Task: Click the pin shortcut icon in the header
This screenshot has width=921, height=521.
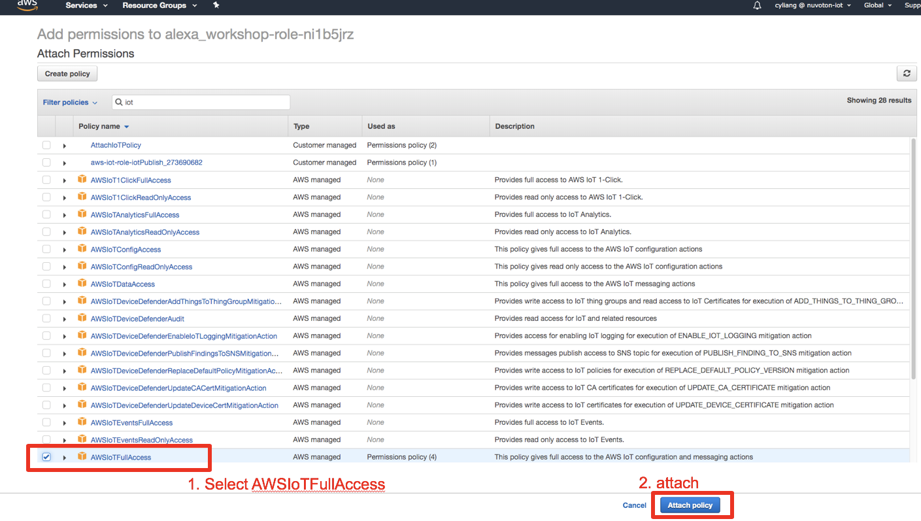Action: point(216,5)
